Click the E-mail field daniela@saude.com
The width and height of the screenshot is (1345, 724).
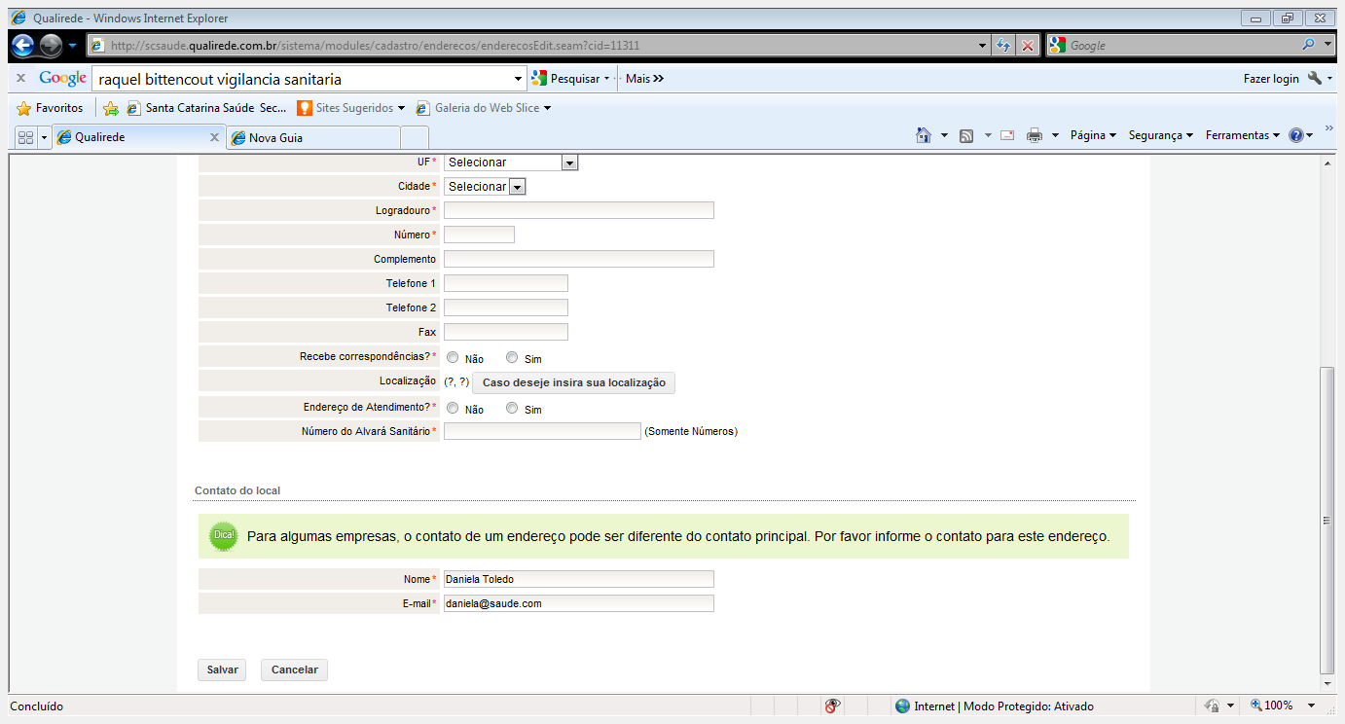[x=579, y=603]
